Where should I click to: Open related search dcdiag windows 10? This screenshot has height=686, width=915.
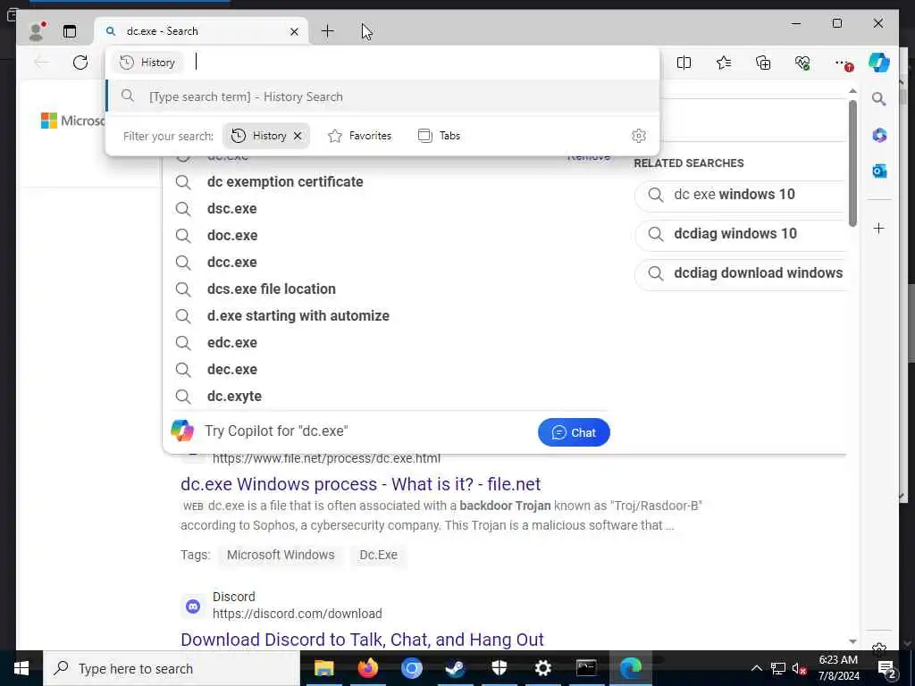pos(741,233)
